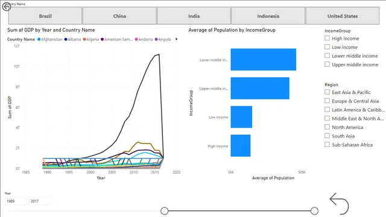Select the Upper middle income bar

tap(260, 89)
